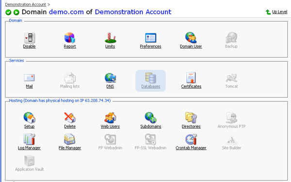Click the Hosting IP 63.208.74.34 legend

[60, 100]
